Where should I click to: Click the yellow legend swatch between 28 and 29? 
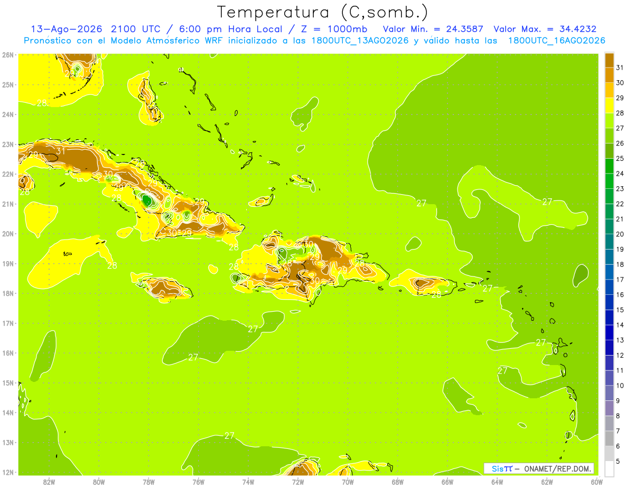click(x=609, y=105)
